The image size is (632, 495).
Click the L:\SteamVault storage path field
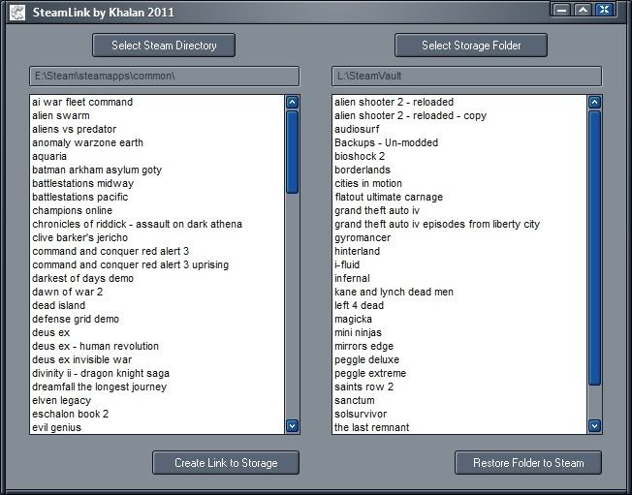click(x=467, y=77)
